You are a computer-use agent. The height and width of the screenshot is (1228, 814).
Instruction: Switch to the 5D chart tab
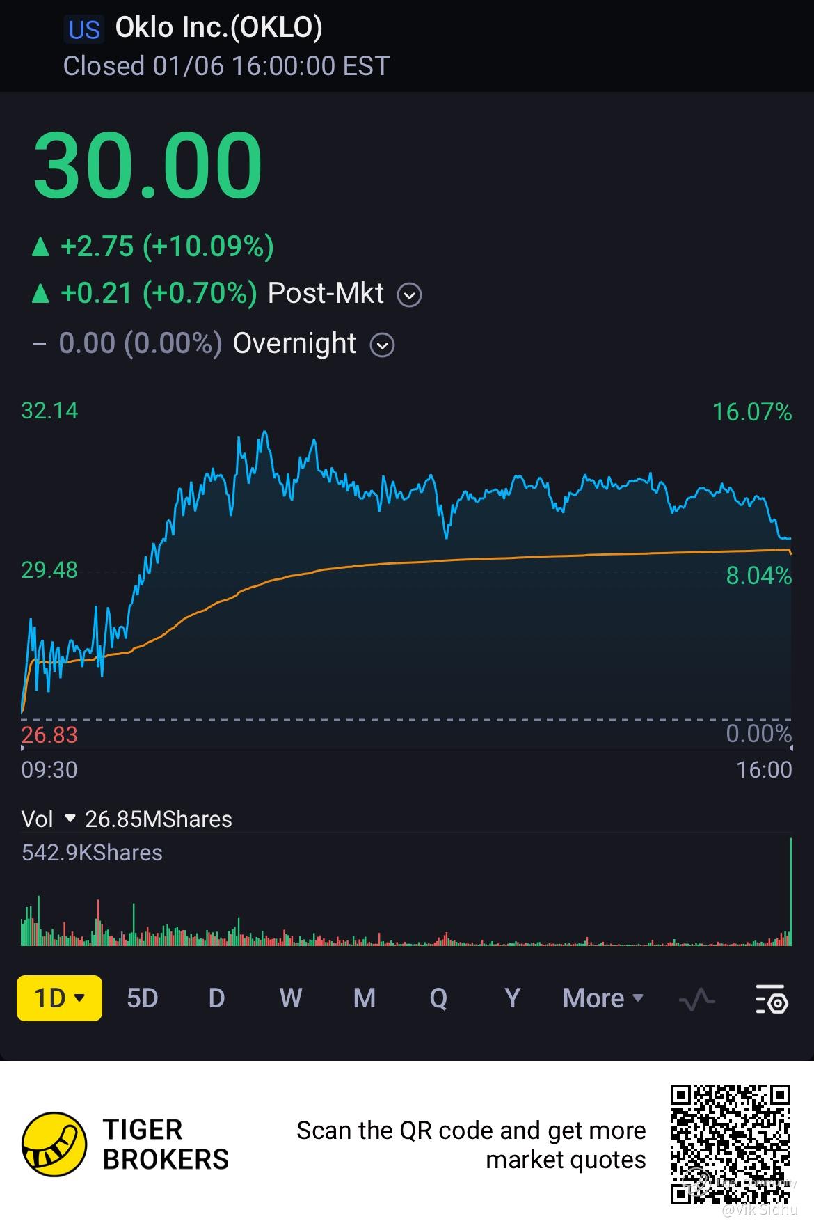(x=143, y=998)
